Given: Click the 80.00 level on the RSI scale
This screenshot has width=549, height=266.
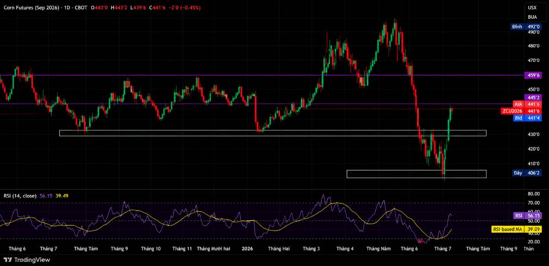Looking at the screenshot, I should click(x=533, y=194).
